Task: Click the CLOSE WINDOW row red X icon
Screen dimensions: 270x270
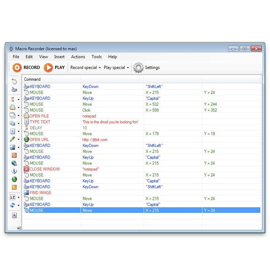Action: click(x=26, y=169)
